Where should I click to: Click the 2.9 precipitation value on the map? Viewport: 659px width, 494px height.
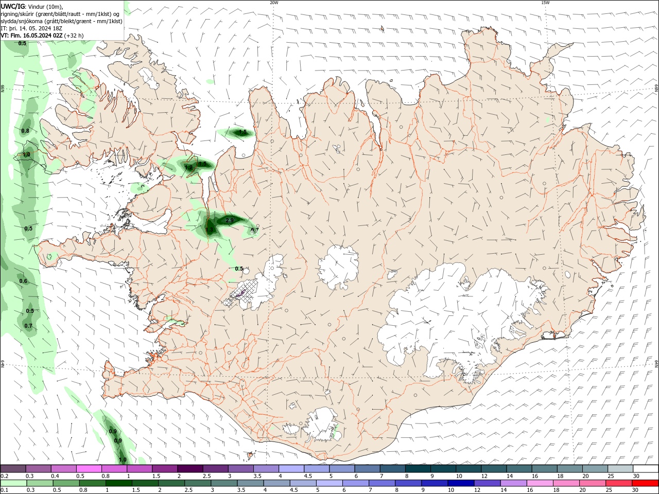230,220
